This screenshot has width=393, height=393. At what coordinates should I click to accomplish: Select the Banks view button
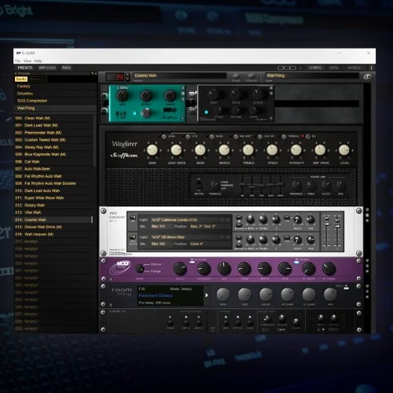pos(21,79)
